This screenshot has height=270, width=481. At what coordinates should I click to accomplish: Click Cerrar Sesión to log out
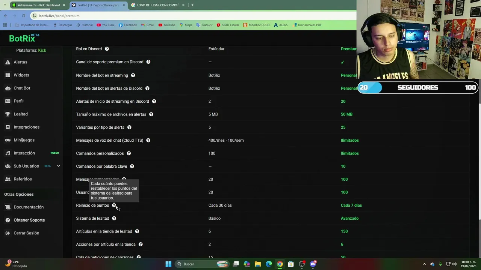(x=26, y=233)
